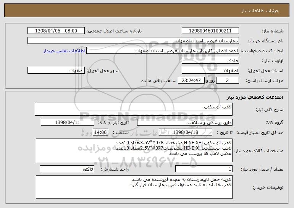This screenshot has height=208, width=294.
Task: Select the buyer name field بیمارستان غرضی استان اصفهان
Action: pyautogui.click(x=133, y=40)
